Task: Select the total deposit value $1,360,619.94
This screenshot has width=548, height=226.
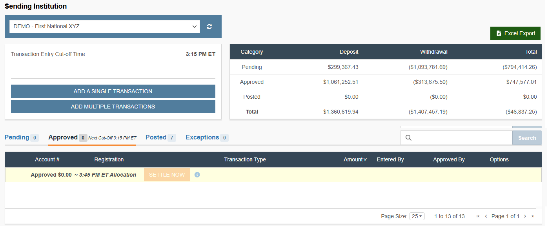Action: pyautogui.click(x=341, y=112)
